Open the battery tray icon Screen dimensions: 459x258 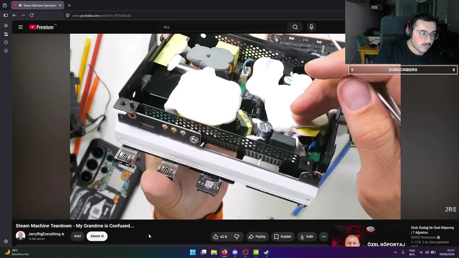[433, 252]
